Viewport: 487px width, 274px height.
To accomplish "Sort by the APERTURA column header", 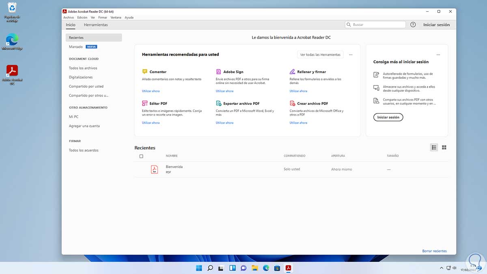I will click(x=338, y=156).
